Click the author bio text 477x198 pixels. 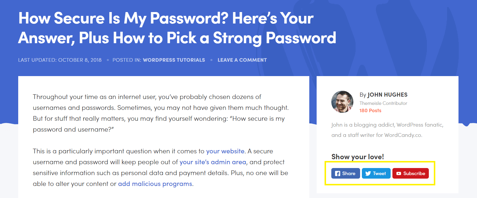pyautogui.click(x=387, y=130)
